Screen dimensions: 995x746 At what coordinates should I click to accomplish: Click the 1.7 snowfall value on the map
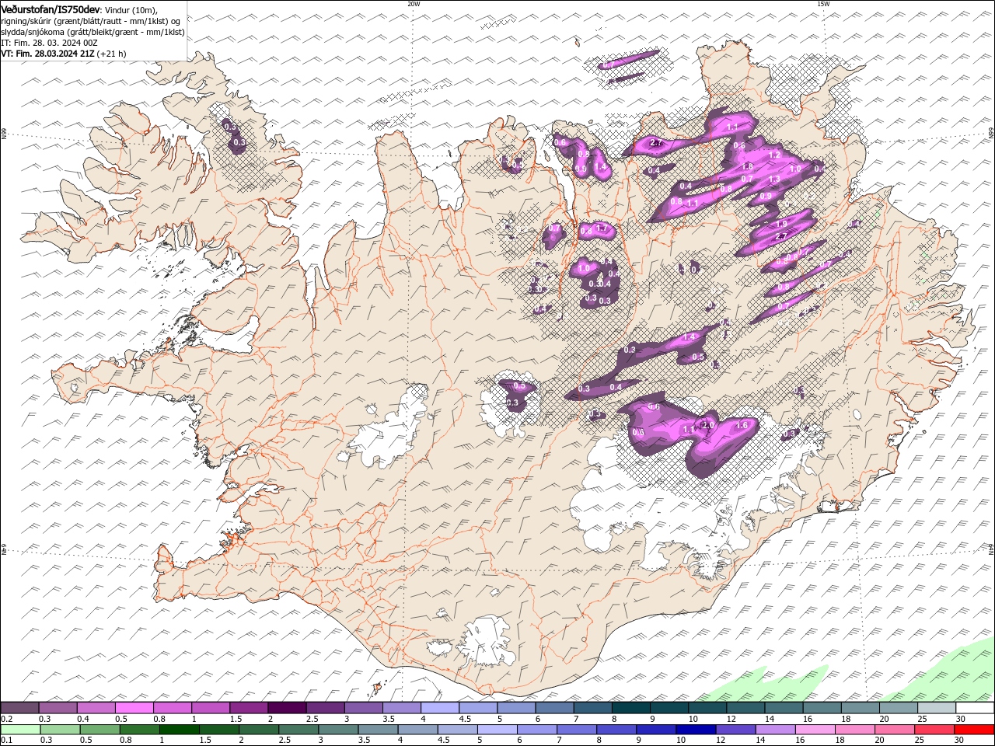601,228
